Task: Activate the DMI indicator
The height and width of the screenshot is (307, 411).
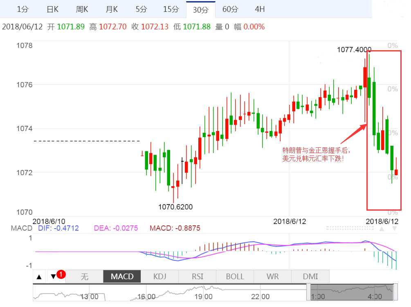Action: click(x=310, y=276)
